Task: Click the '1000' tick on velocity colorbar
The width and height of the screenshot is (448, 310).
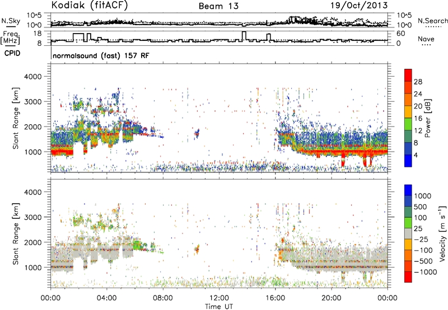Action: (x=423, y=196)
